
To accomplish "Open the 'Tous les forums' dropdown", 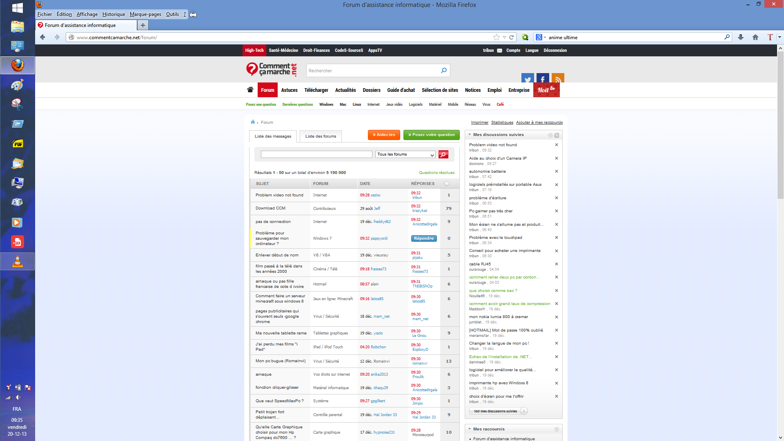I will coord(405,154).
